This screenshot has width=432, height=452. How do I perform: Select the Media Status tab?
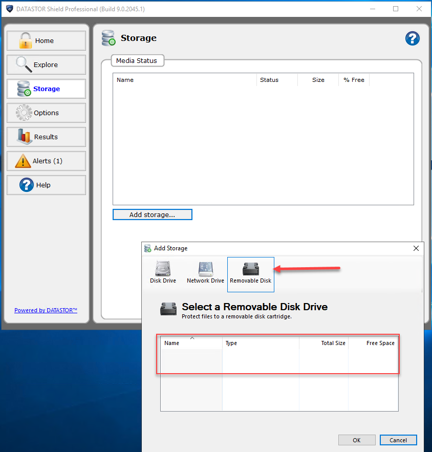click(x=138, y=60)
